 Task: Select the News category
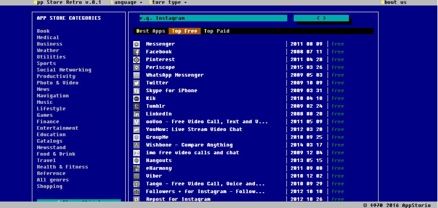coord(43,89)
